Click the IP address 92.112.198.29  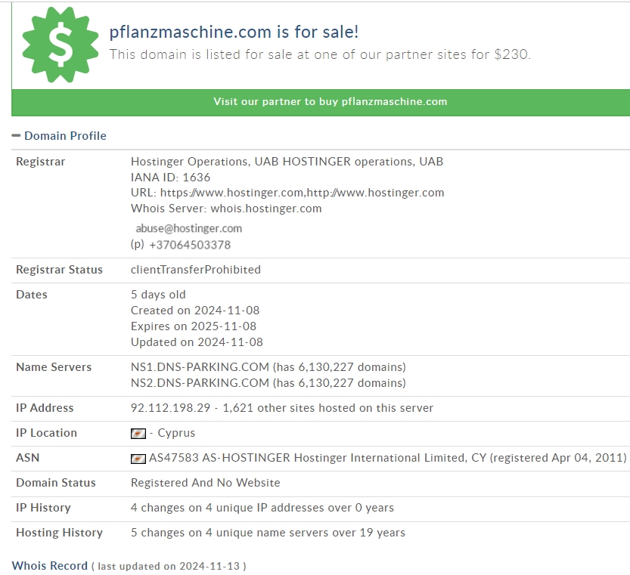[x=170, y=408]
